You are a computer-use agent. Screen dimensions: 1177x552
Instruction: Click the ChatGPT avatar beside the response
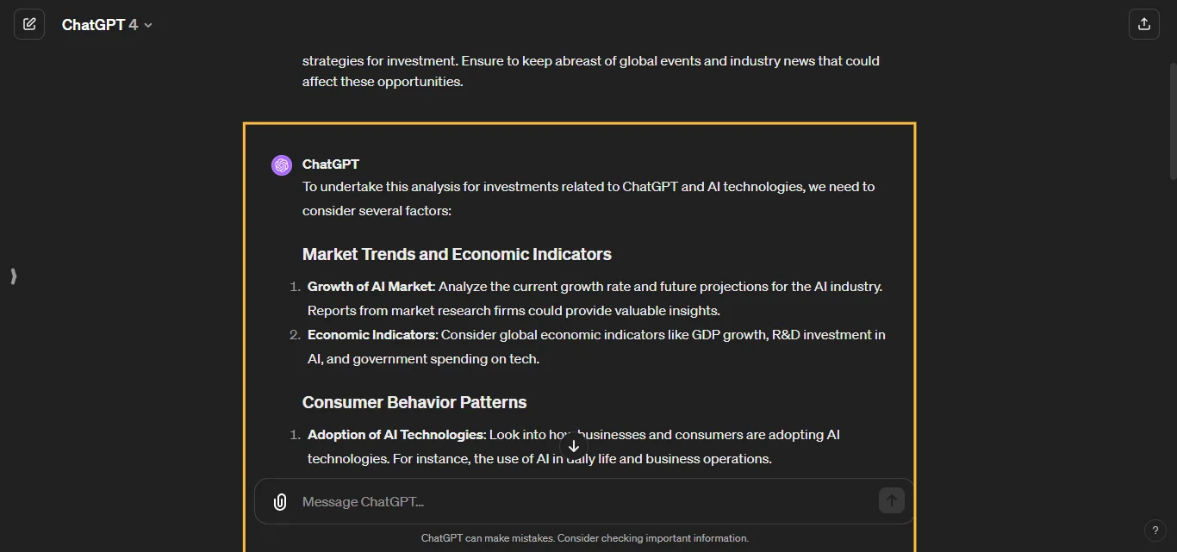pos(281,164)
